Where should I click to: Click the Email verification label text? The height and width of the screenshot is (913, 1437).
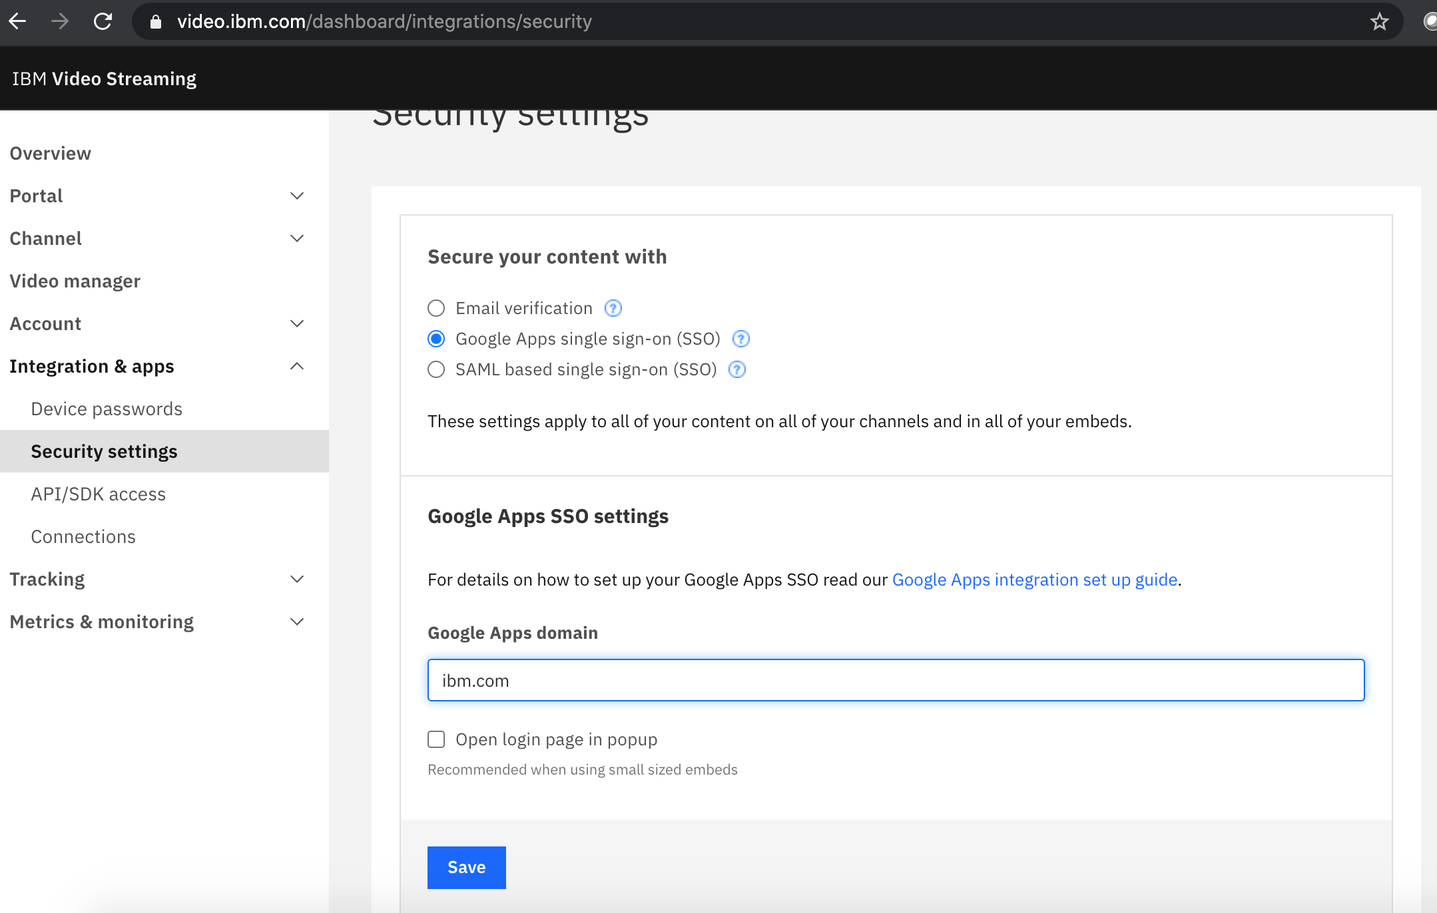[x=524, y=308]
